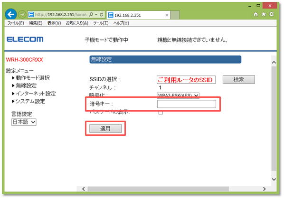The width and height of the screenshot is (284, 199).
Task: Open the 日本語 language dropdown
Action: coord(24,122)
